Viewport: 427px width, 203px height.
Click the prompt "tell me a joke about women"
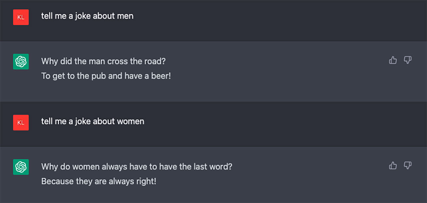point(92,121)
